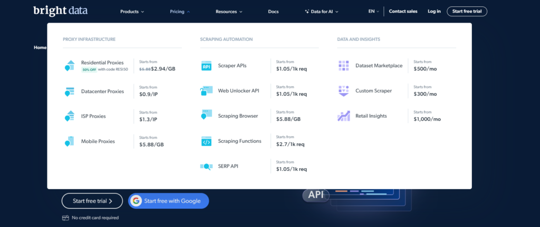Open the Docs page
540x227 pixels.
[274, 12]
